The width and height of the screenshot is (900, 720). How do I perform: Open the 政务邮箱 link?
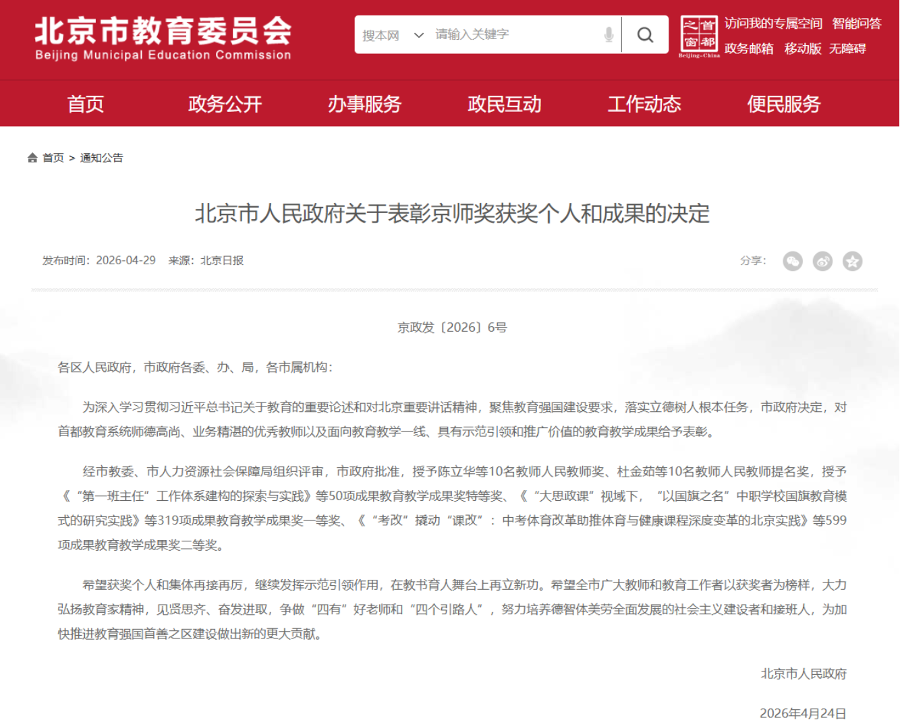click(x=749, y=49)
